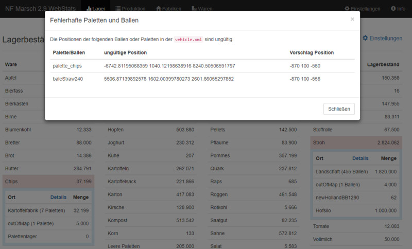Open Einstellungen gear in top navbar
The image size is (412, 249).
[x=362, y=9]
